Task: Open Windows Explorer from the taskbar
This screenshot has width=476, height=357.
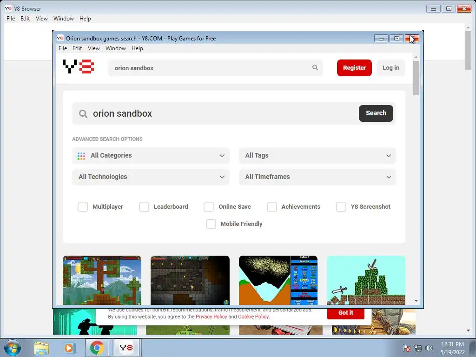Action: (41, 348)
